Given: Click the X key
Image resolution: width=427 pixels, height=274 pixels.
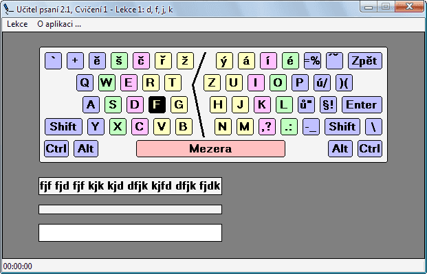Looking at the screenshot, I should coord(118,126).
